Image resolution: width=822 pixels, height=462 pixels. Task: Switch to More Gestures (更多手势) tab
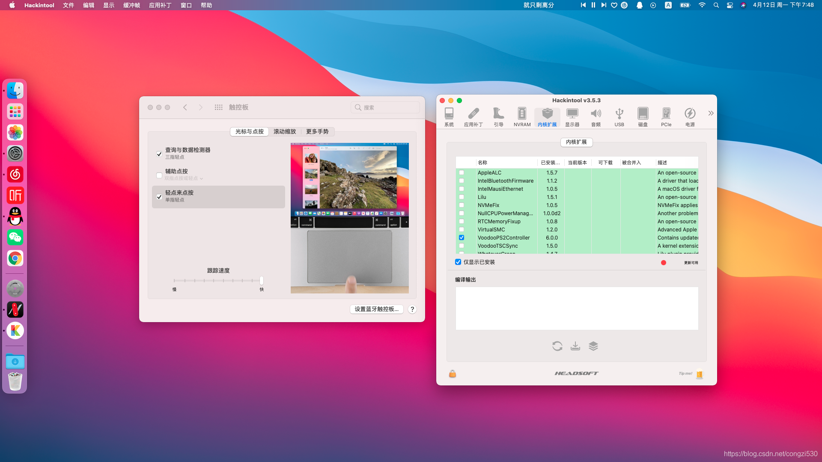click(x=317, y=132)
